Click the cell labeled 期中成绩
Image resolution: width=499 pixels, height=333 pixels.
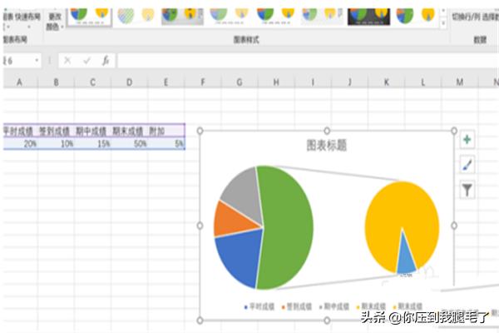coord(92,131)
